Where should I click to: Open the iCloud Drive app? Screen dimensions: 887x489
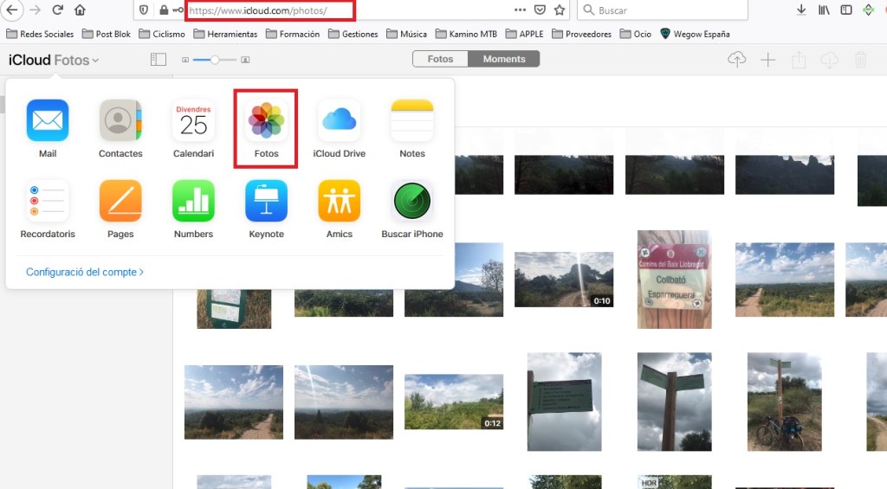pos(339,120)
